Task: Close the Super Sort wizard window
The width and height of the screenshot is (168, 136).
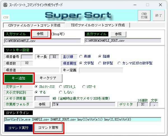Action: (x=160, y=5)
